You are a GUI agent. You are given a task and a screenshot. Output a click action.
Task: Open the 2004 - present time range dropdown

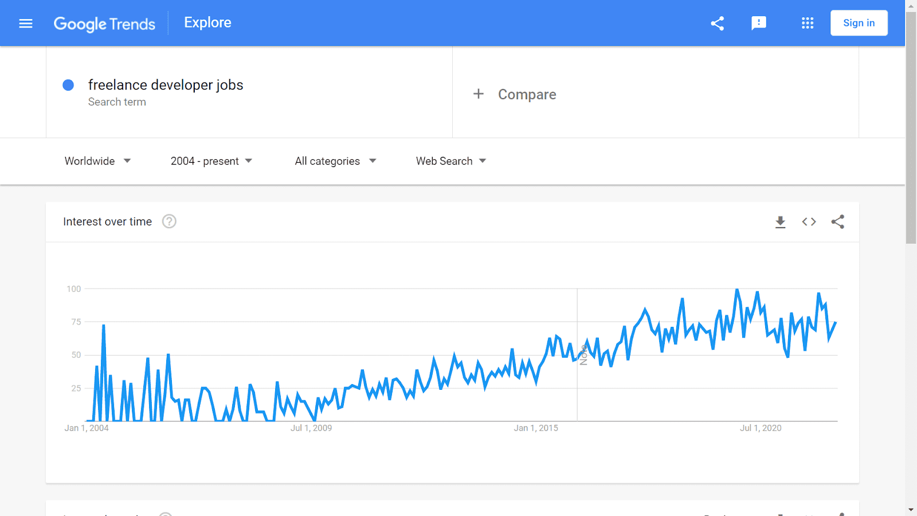(x=211, y=161)
